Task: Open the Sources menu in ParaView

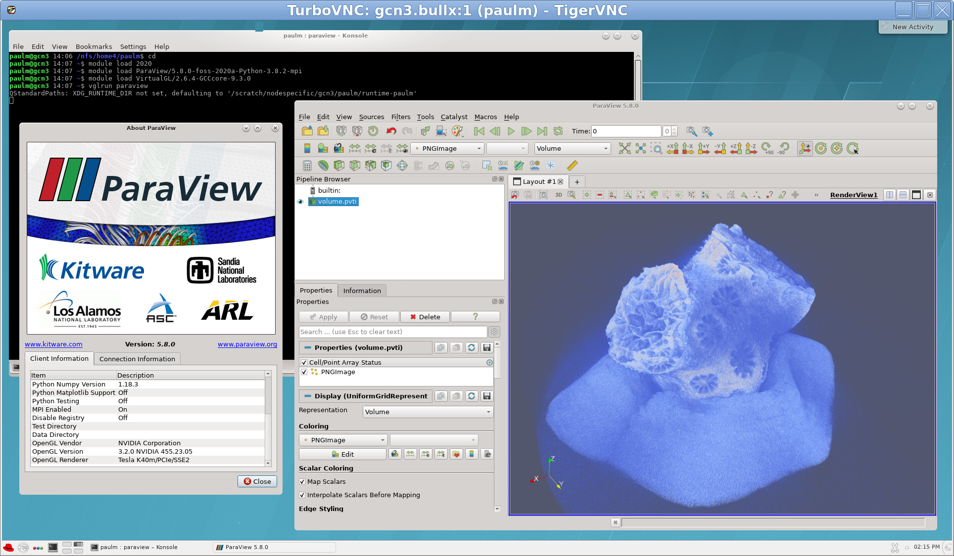Action: click(372, 117)
